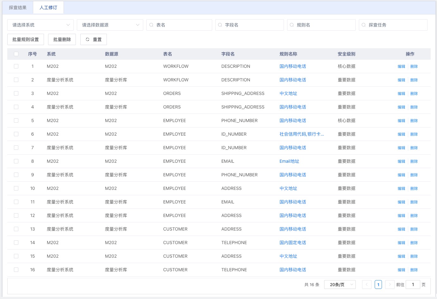Viewport: 437px width, 299px height.
Task: Click the search icon in 表名 field
Action: [x=151, y=25]
